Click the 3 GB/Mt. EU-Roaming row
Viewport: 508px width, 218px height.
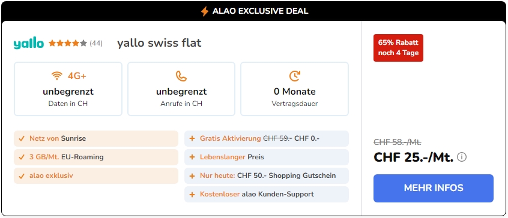coord(96,158)
